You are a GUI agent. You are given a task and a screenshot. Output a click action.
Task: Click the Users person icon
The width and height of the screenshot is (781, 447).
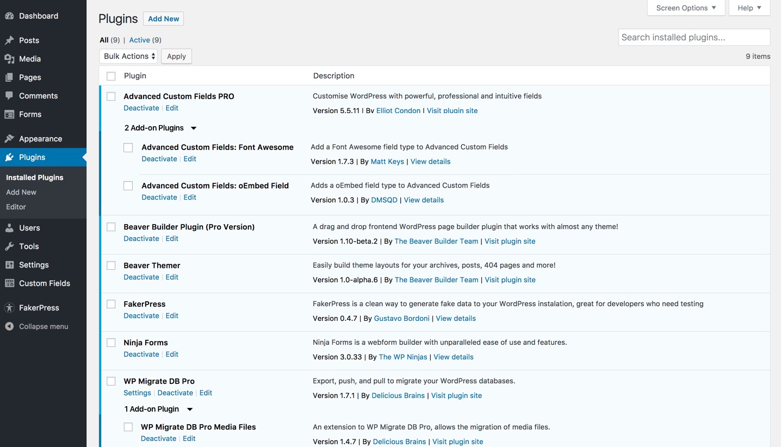[x=9, y=228]
